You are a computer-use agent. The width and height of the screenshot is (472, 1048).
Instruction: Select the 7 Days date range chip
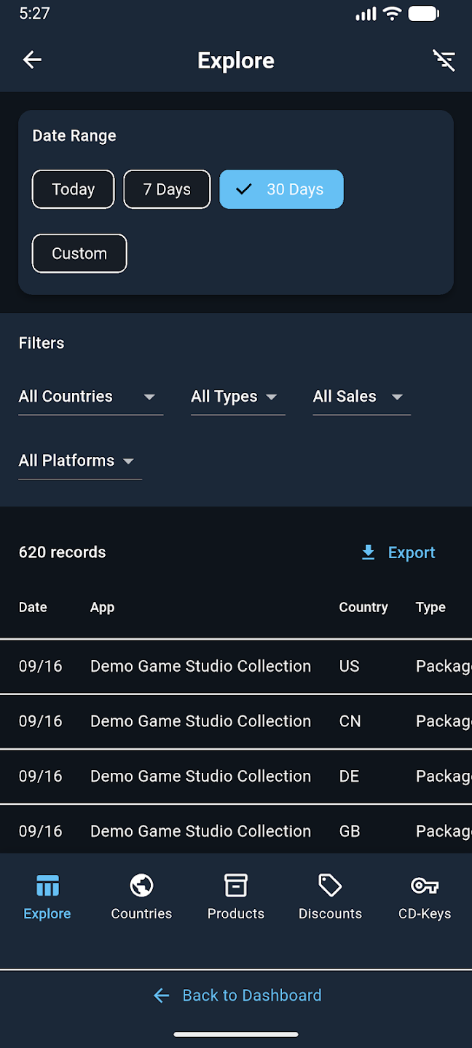pos(167,189)
